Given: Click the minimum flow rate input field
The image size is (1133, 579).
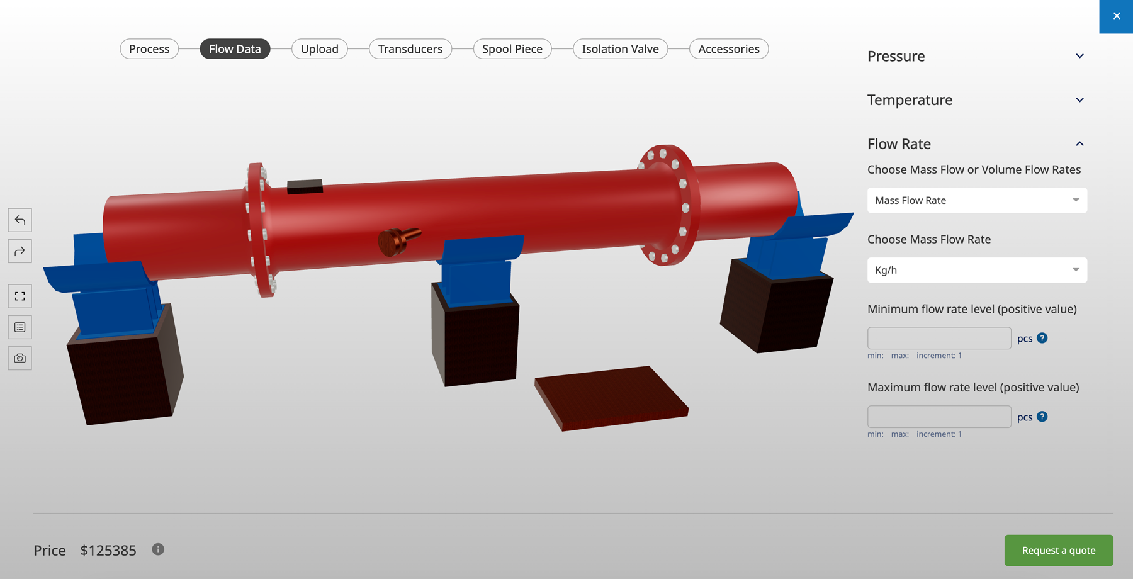Looking at the screenshot, I should point(939,338).
